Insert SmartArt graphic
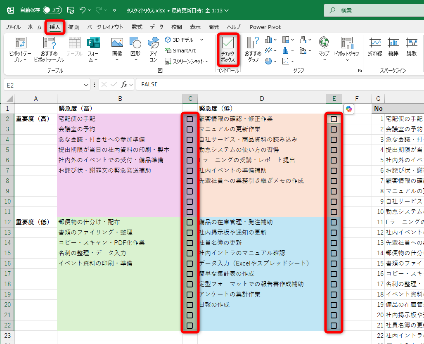This screenshot has height=344, width=424. pyautogui.click(x=180, y=50)
